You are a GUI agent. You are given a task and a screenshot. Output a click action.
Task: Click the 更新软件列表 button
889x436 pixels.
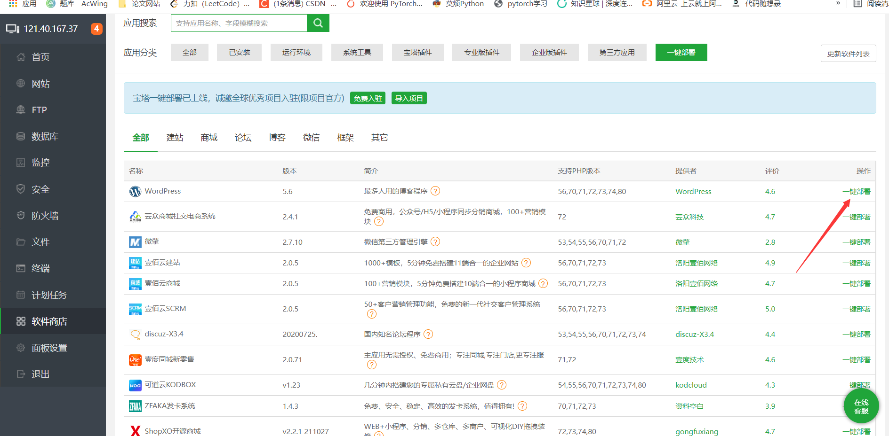tap(848, 54)
